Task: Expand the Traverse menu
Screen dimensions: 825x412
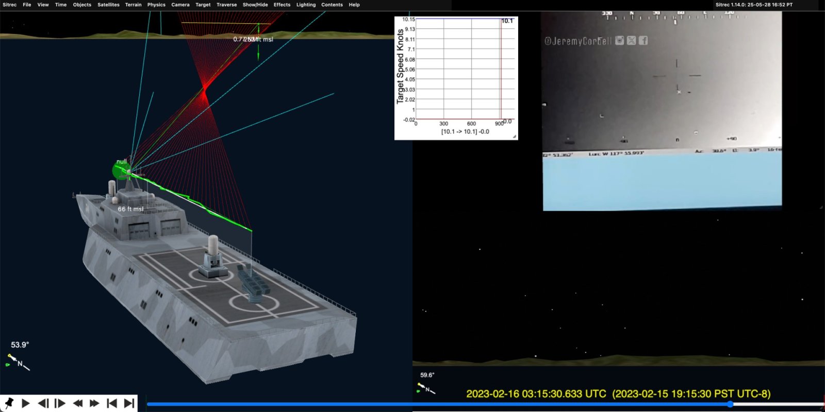Action: pyautogui.click(x=226, y=5)
